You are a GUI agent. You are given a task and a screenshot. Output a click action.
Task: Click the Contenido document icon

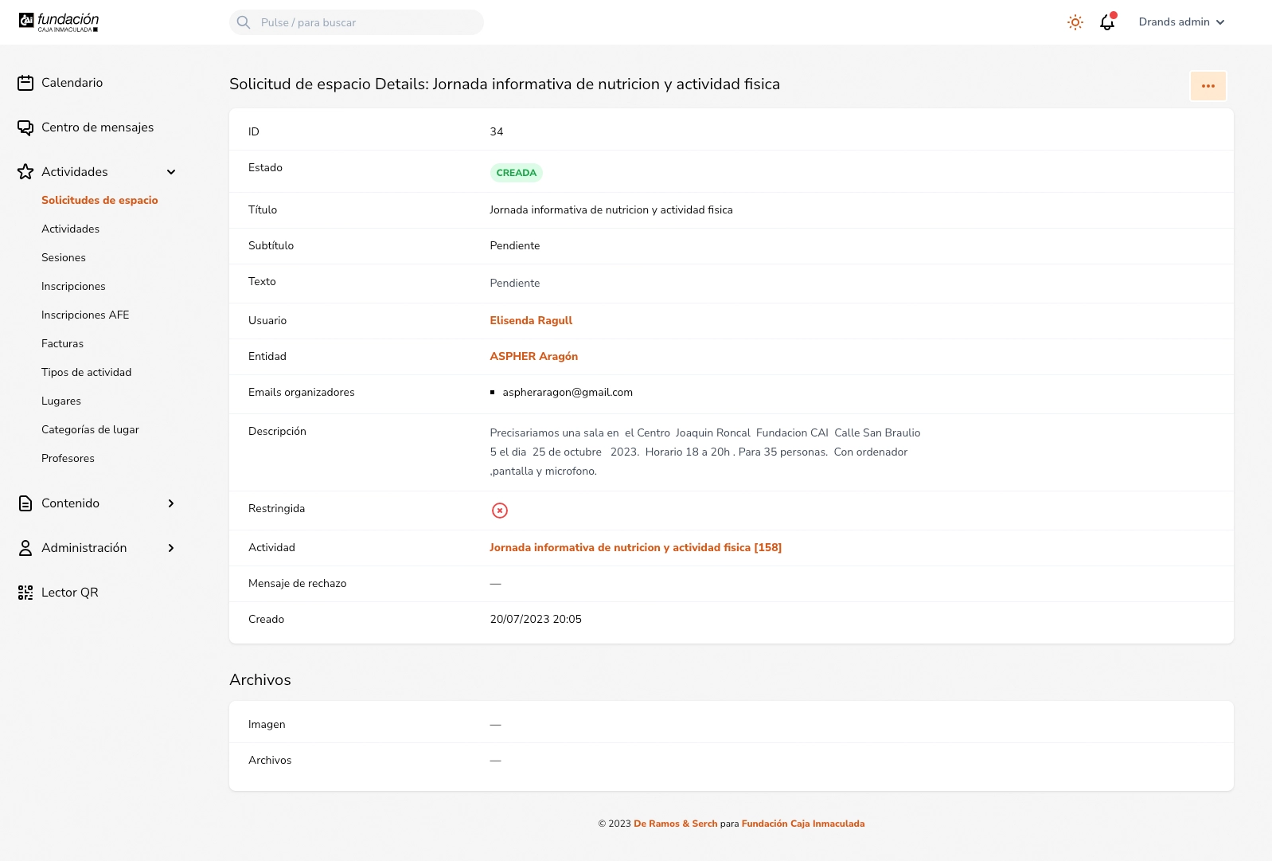tap(25, 503)
